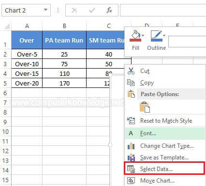
Task: Click the Paste Options clipboard icon in the menu's icon column
Action: 131,94
